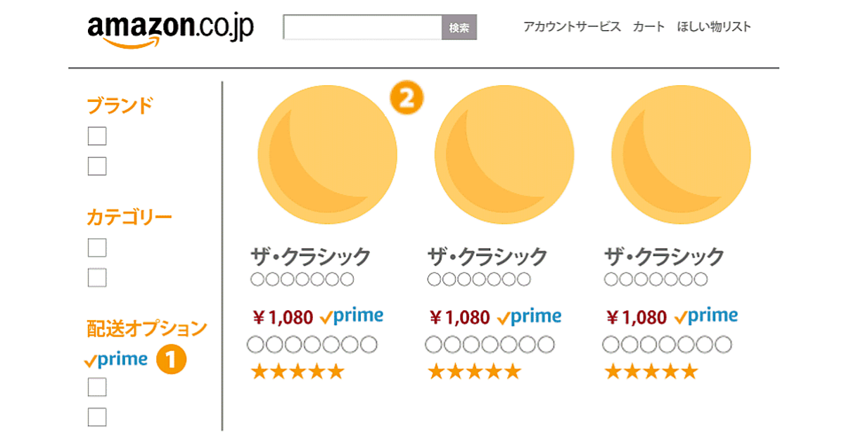The height and width of the screenshot is (443, 844).
Task: Click the orange number 1 badge
Action: click(x=171, y=359)
